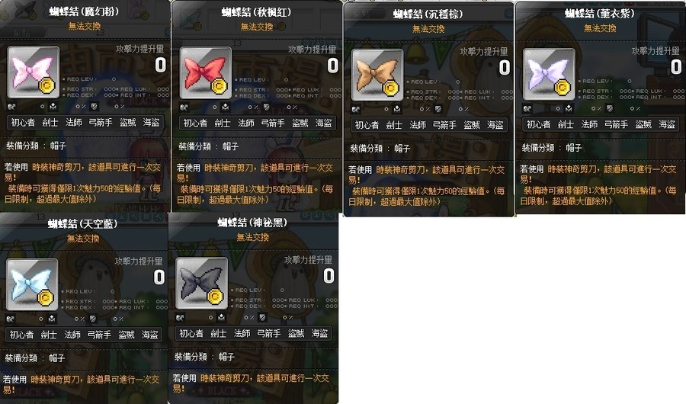
Task: Click the 蝴蝶結(神祕黑) title text
Action: [x=252, y=223]
